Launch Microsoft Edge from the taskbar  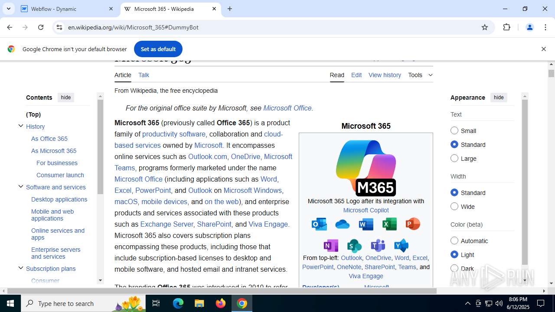(178, 303)
